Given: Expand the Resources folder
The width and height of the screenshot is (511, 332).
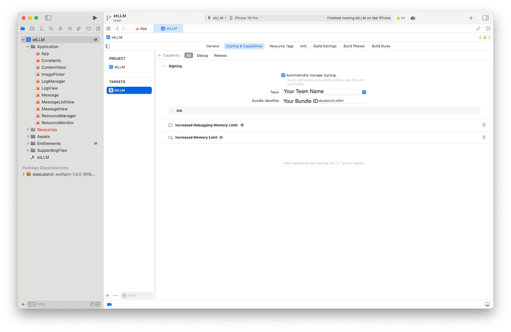Looking at the screenshot, I should 28,129.
